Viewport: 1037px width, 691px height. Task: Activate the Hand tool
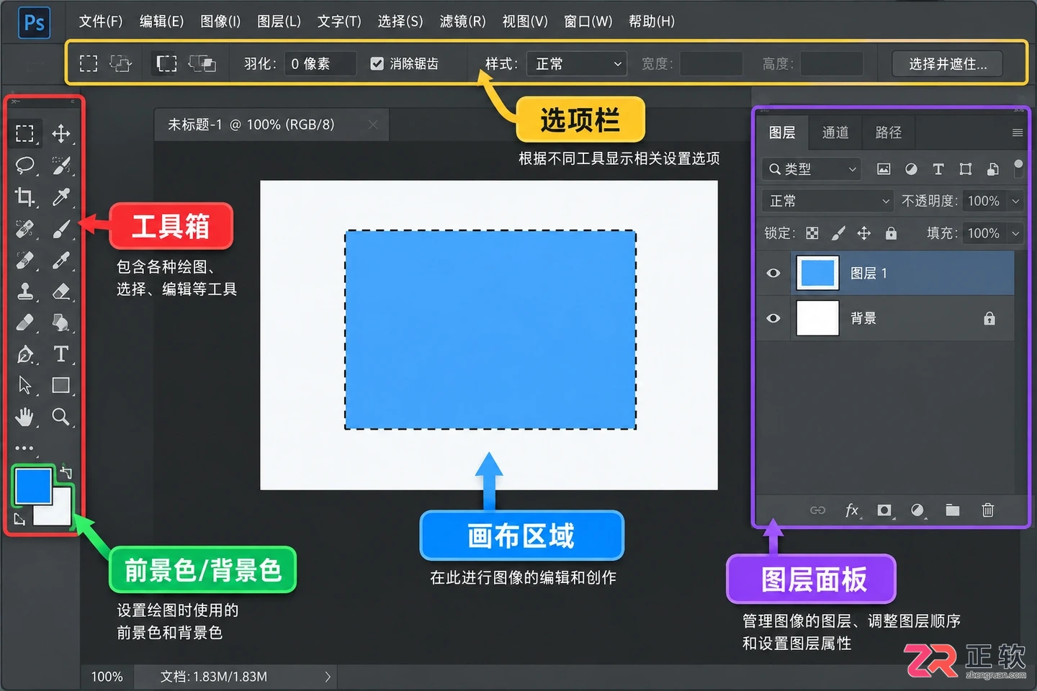(x=25, y=417)
